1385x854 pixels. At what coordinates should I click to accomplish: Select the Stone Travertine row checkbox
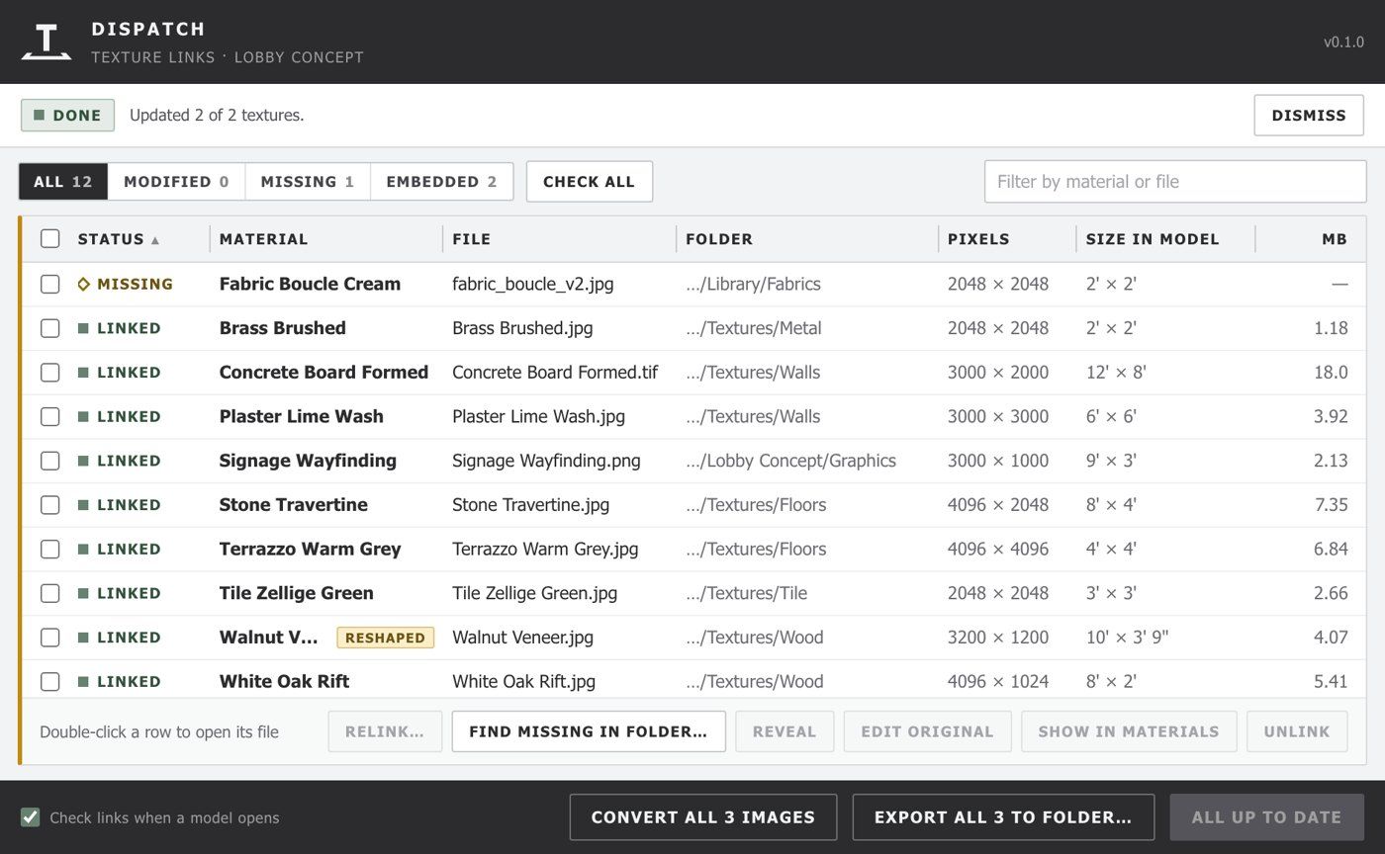50,505
